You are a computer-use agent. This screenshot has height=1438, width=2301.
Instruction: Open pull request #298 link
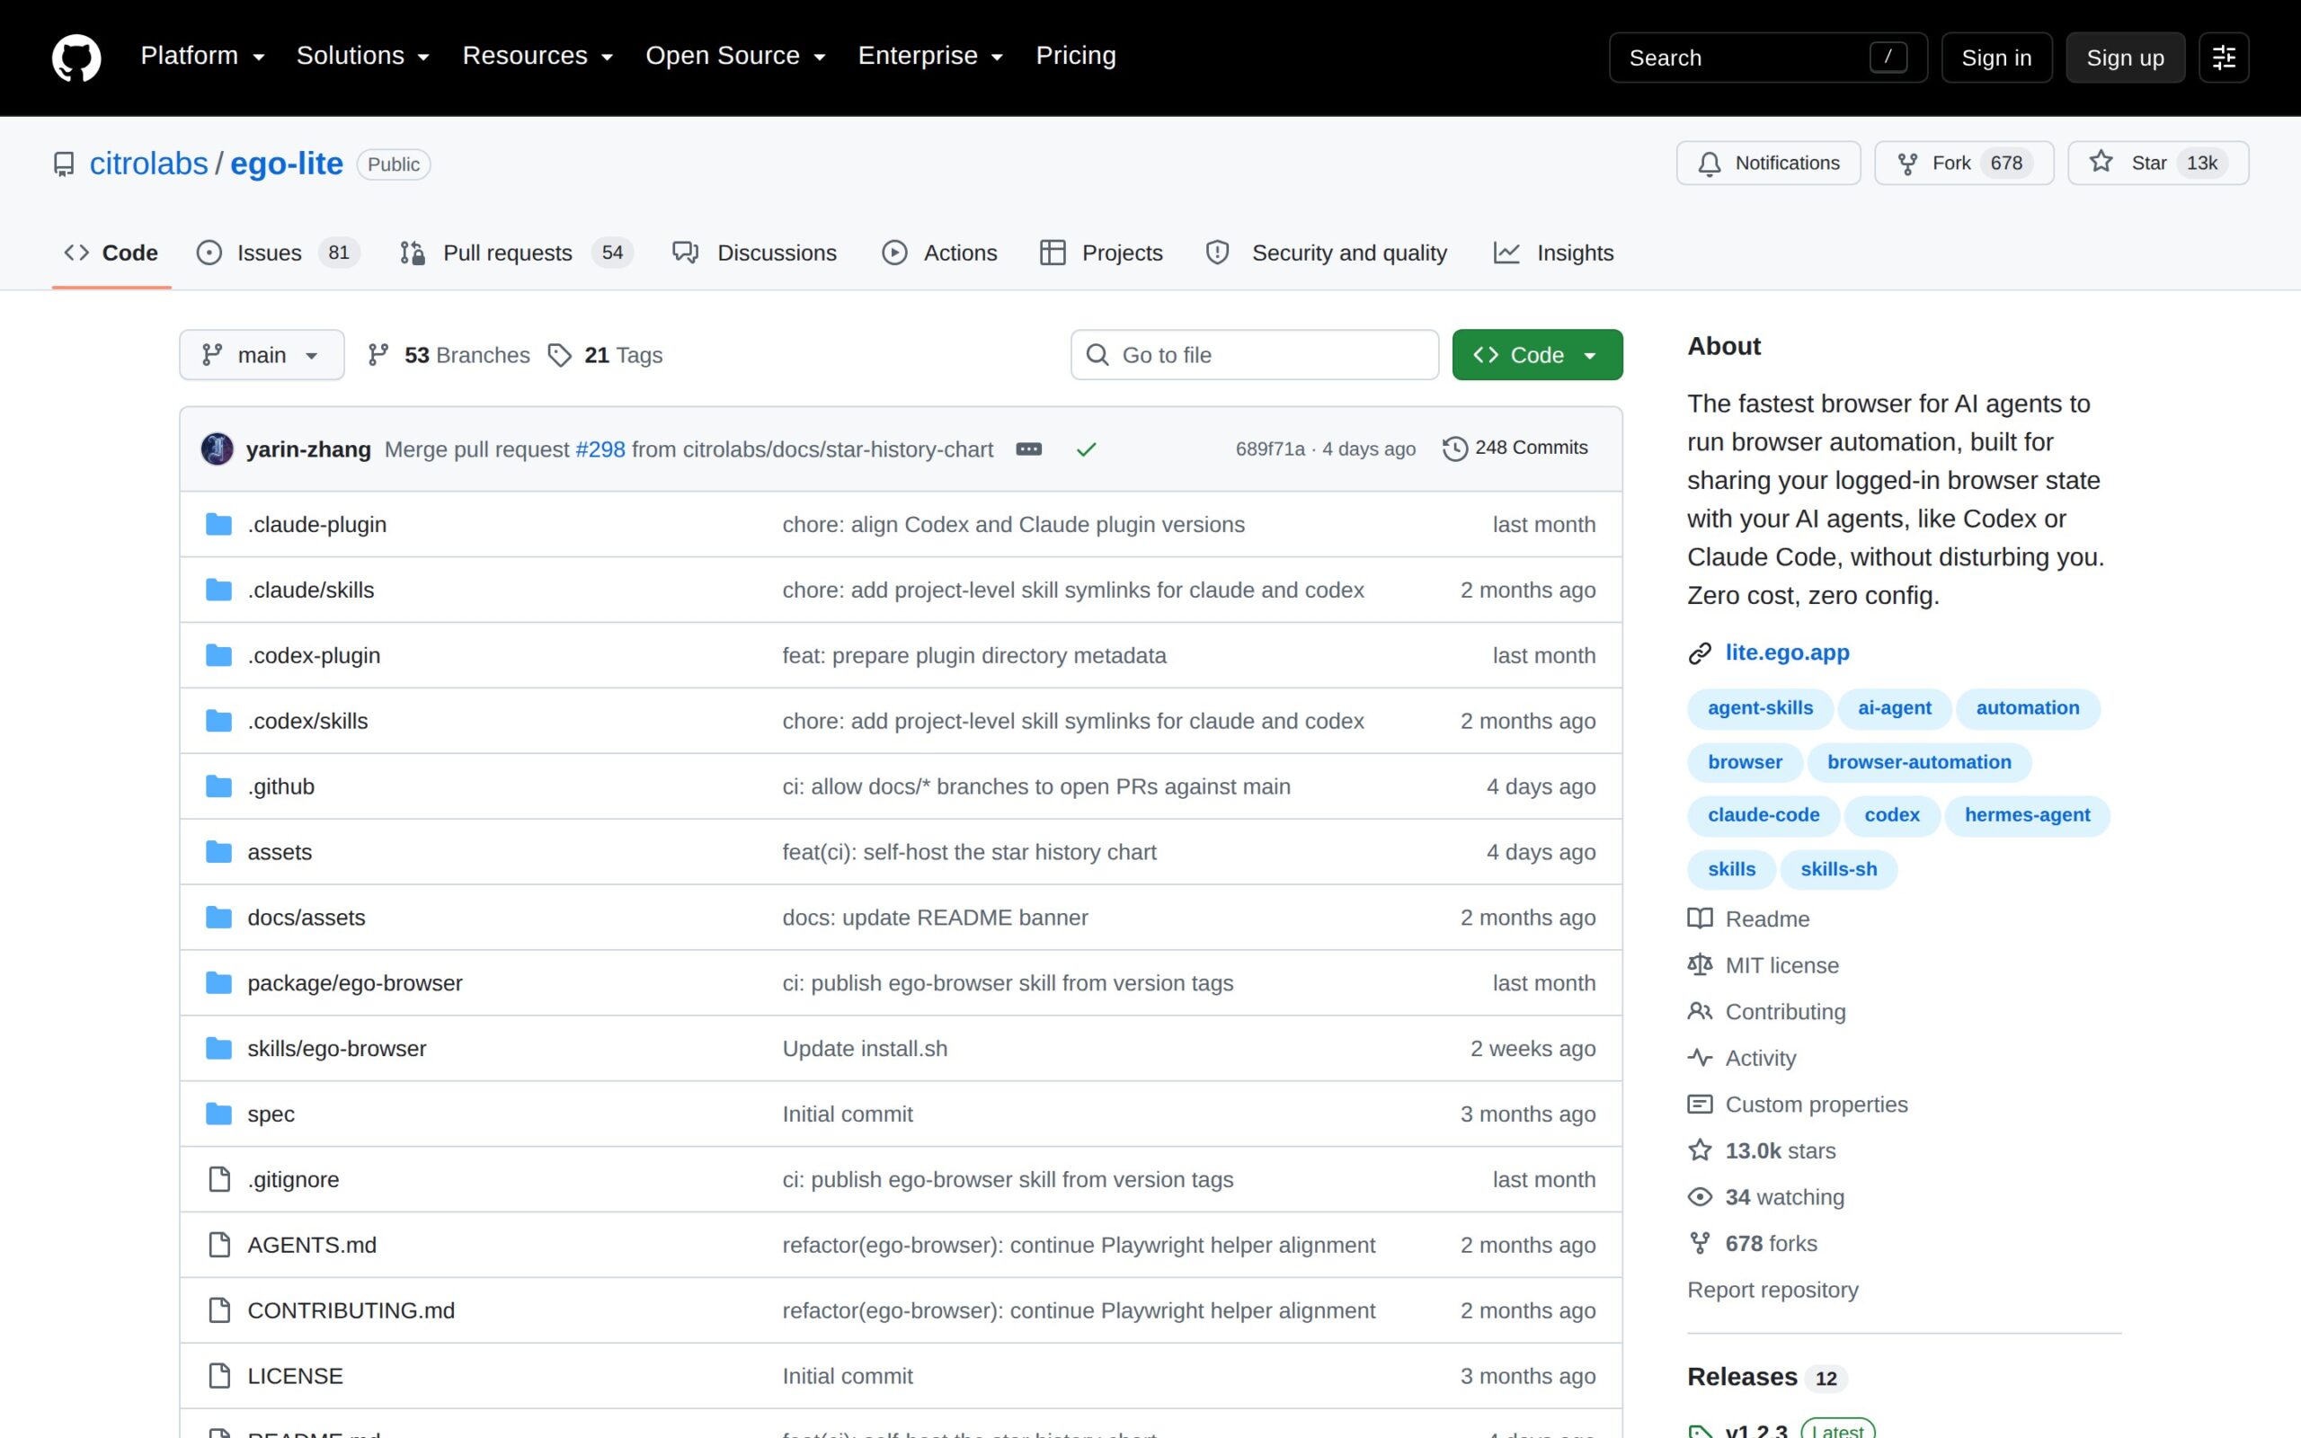[x=601, y=448]
